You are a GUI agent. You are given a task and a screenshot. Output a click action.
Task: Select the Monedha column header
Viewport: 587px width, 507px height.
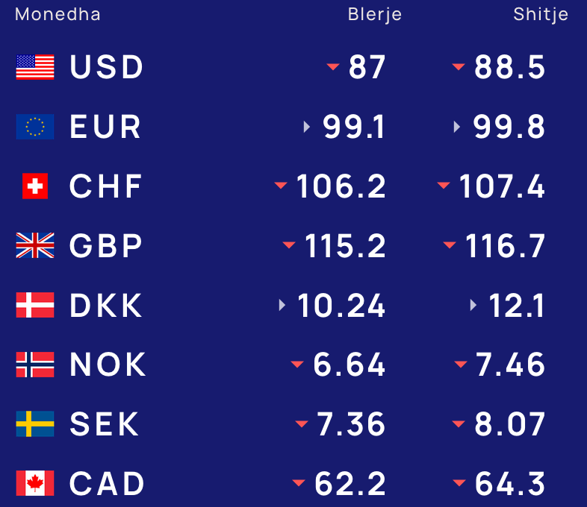coord(58,15)
